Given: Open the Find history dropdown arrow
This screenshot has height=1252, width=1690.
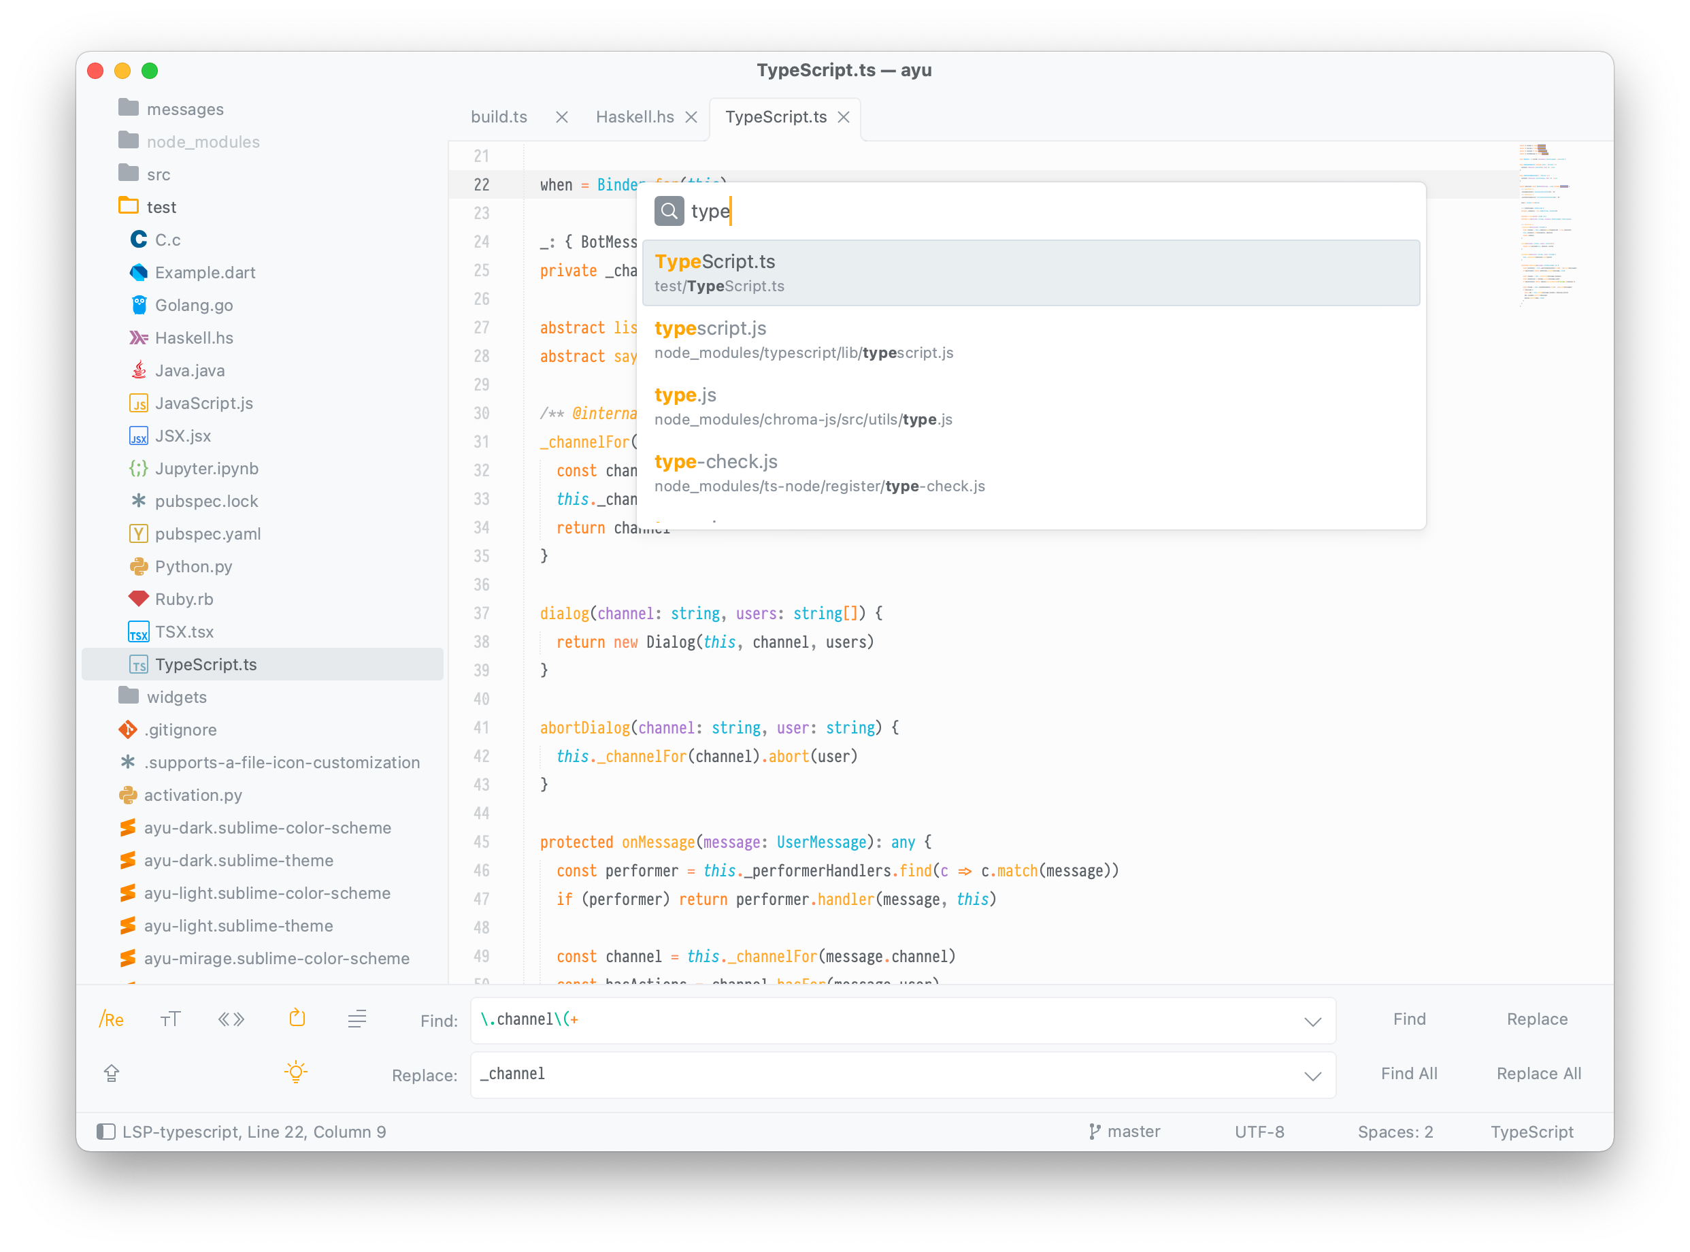Looking at the screenshot, I should click(x=1312, y=1021).
